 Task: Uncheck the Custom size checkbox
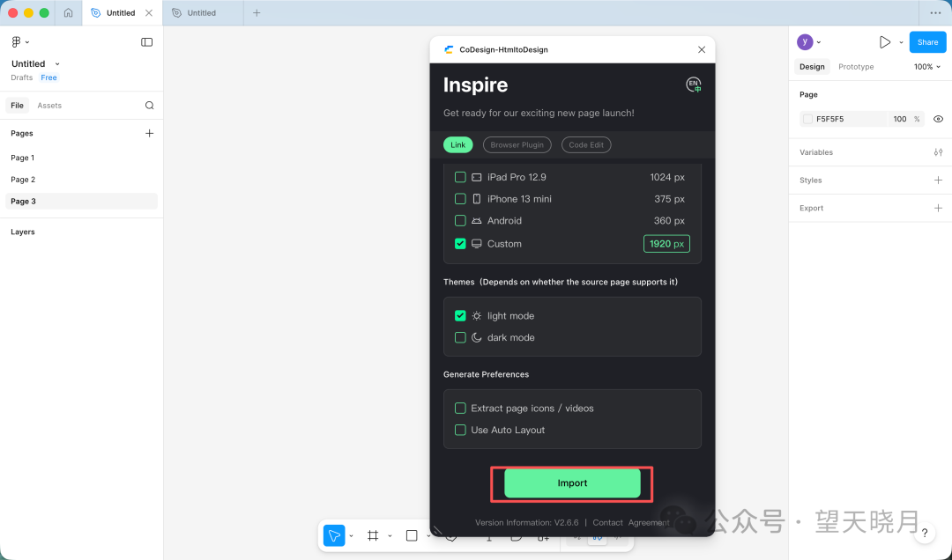point(460,244)
